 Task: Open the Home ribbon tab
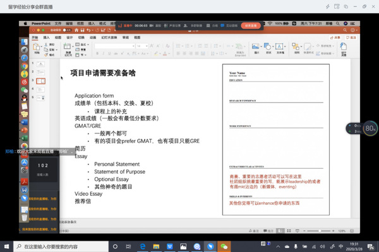pyautogui.click(x=35, y=37)
